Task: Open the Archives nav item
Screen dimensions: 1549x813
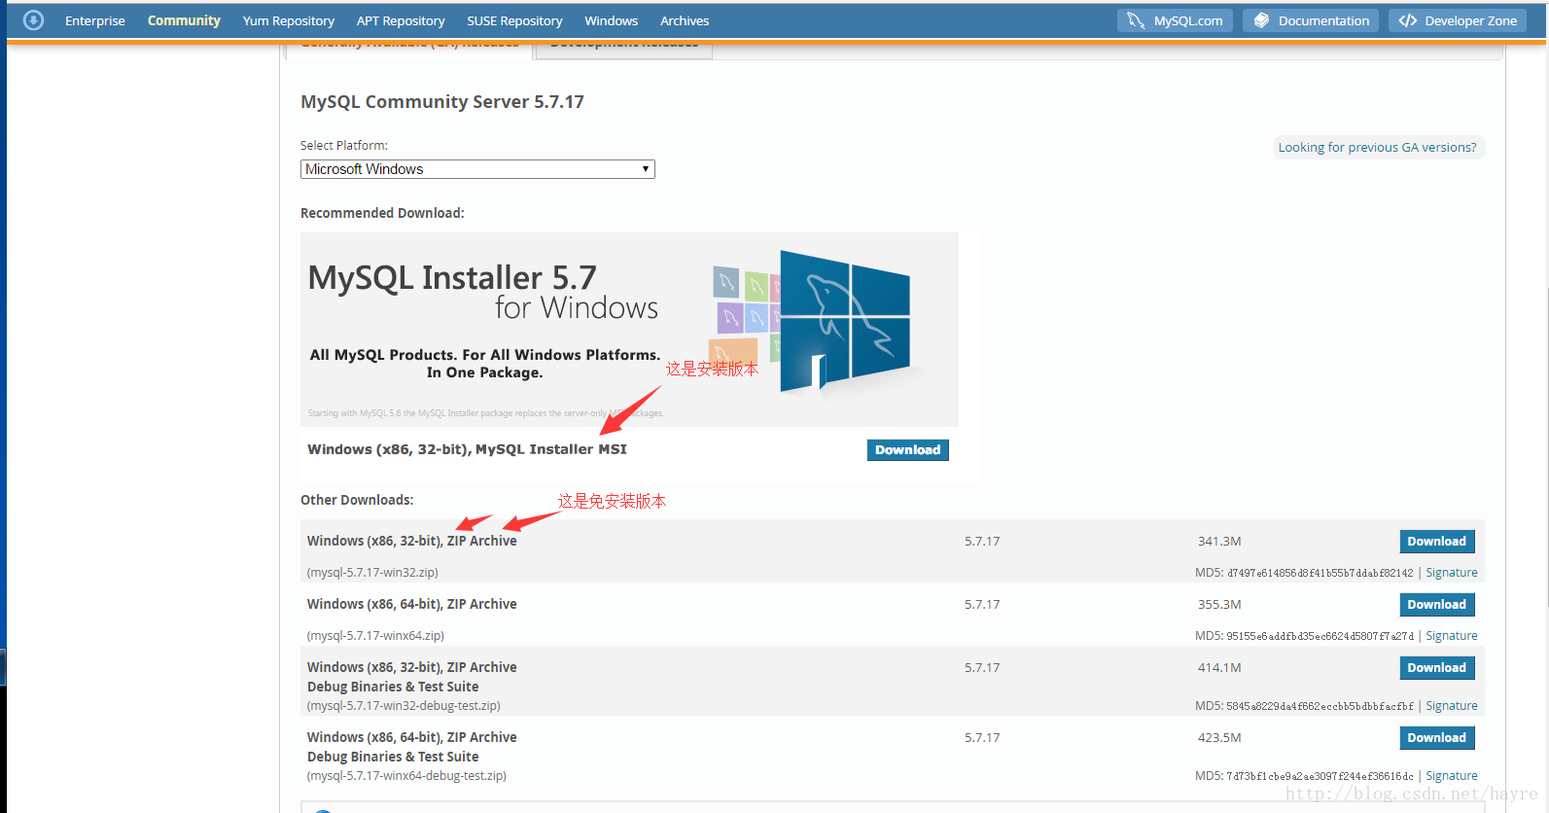Action: click(685, 20)
